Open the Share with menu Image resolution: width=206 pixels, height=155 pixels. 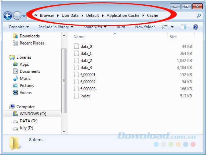point(95,27)
